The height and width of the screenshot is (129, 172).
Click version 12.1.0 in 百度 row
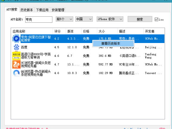coord(72,47)
